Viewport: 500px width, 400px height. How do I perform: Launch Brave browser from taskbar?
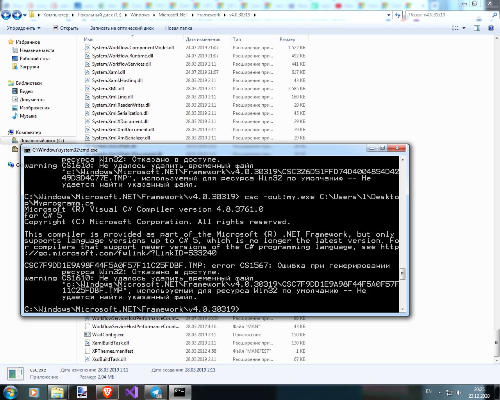pos(107,392)
